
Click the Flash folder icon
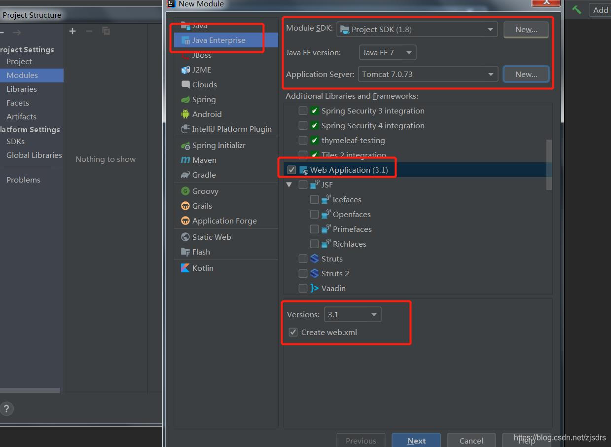pyautogui.click(x=185, y=252)
